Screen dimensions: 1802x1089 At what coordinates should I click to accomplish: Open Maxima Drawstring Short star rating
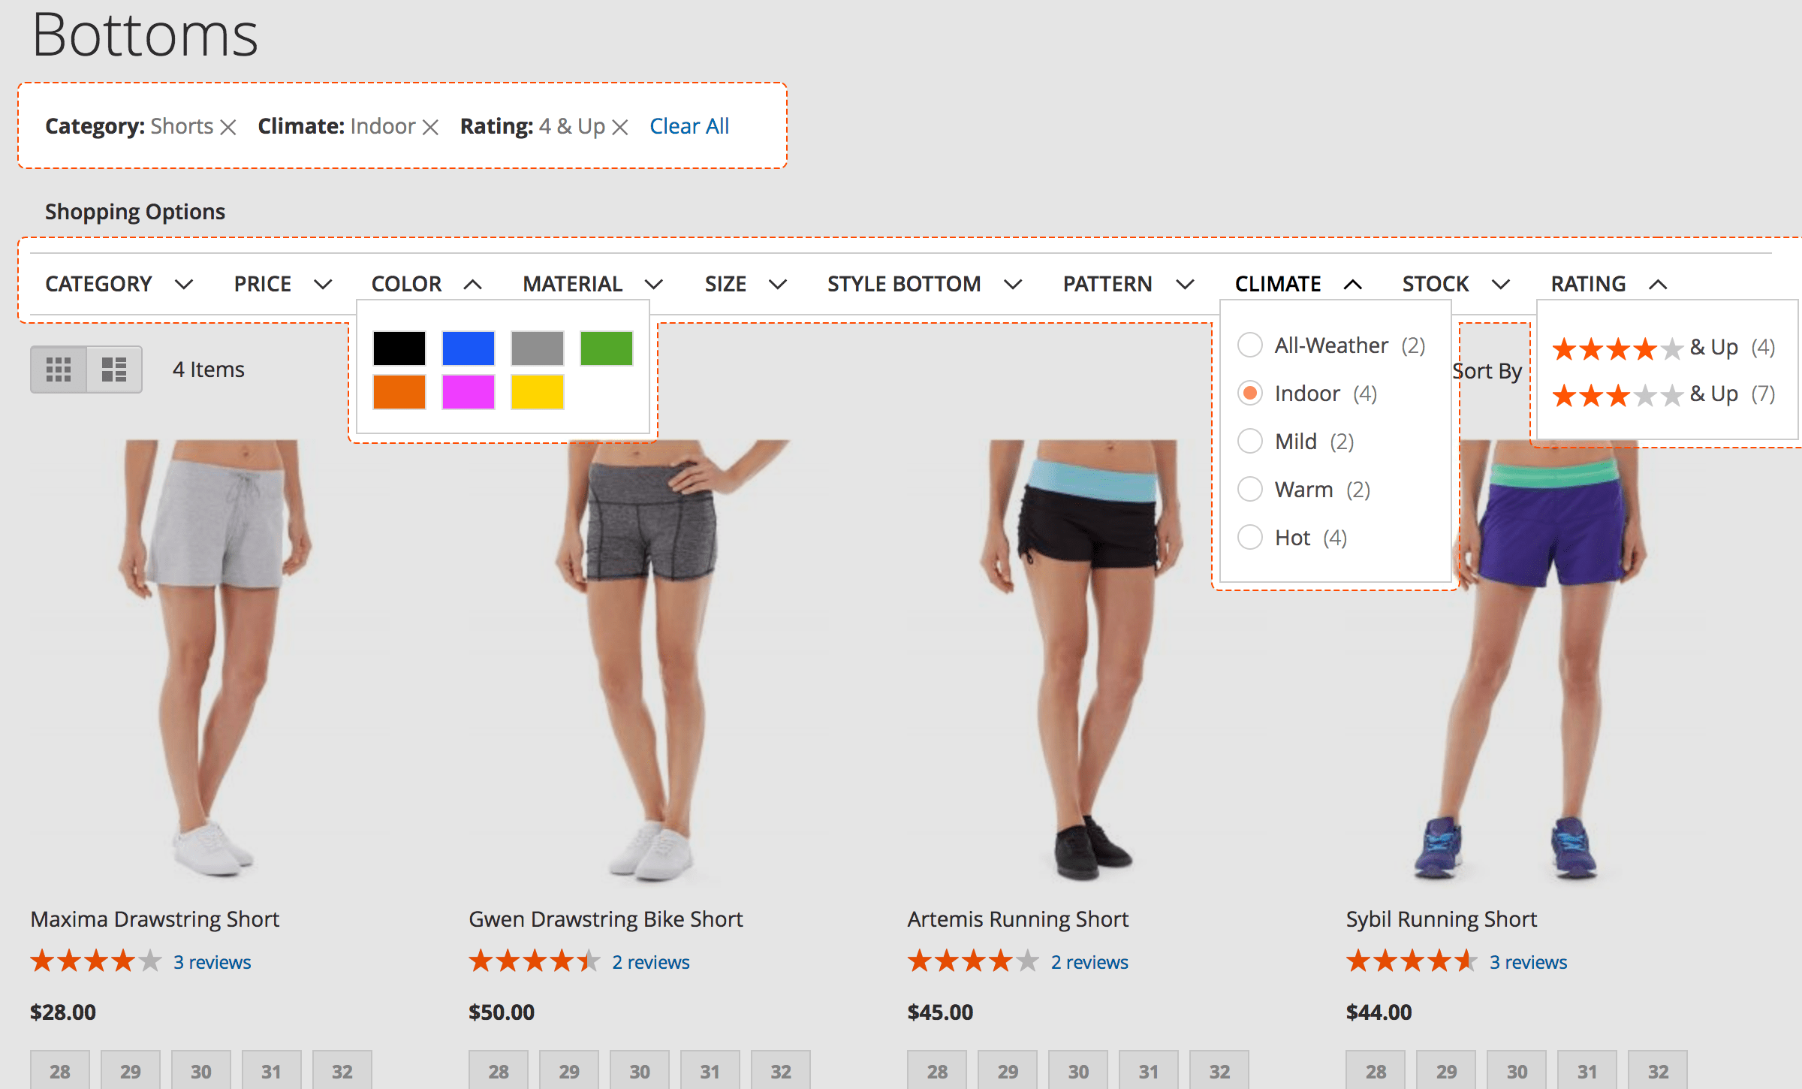(x=96, y=961)
